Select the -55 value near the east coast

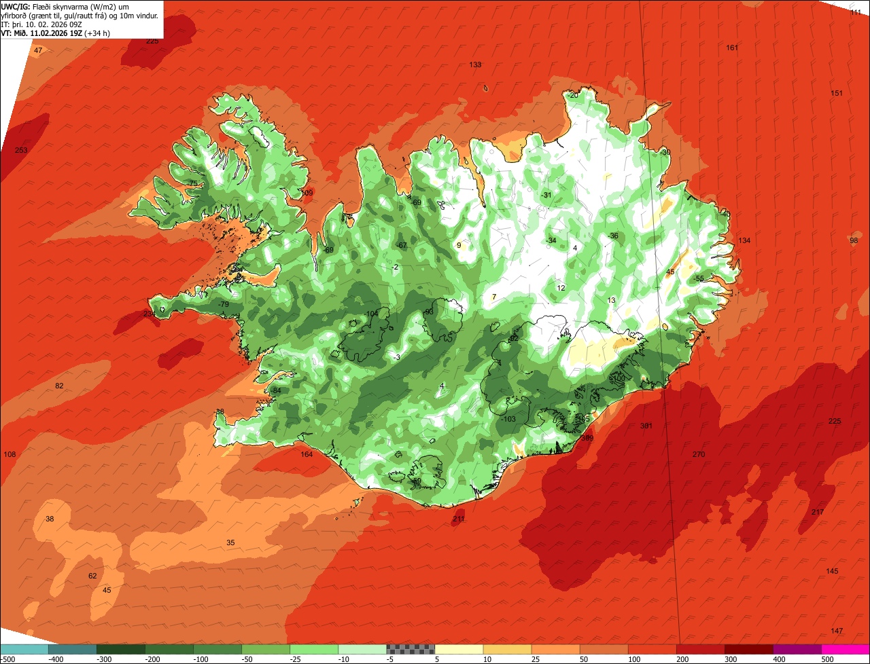click(698, 279)
